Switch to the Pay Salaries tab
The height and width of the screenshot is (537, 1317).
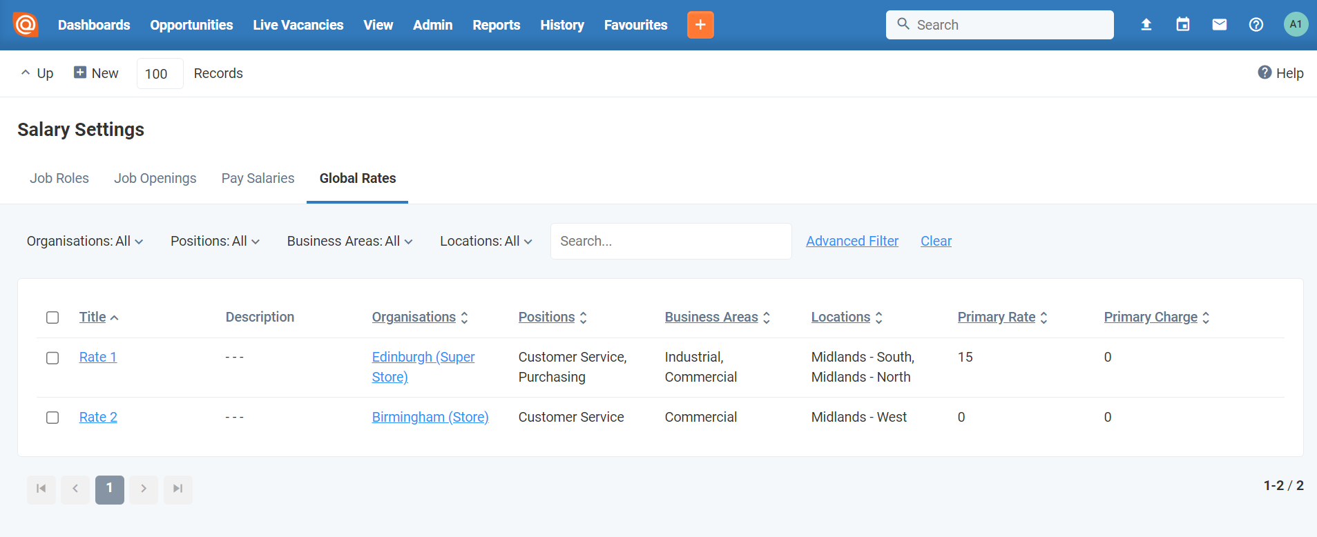point(258,178)
